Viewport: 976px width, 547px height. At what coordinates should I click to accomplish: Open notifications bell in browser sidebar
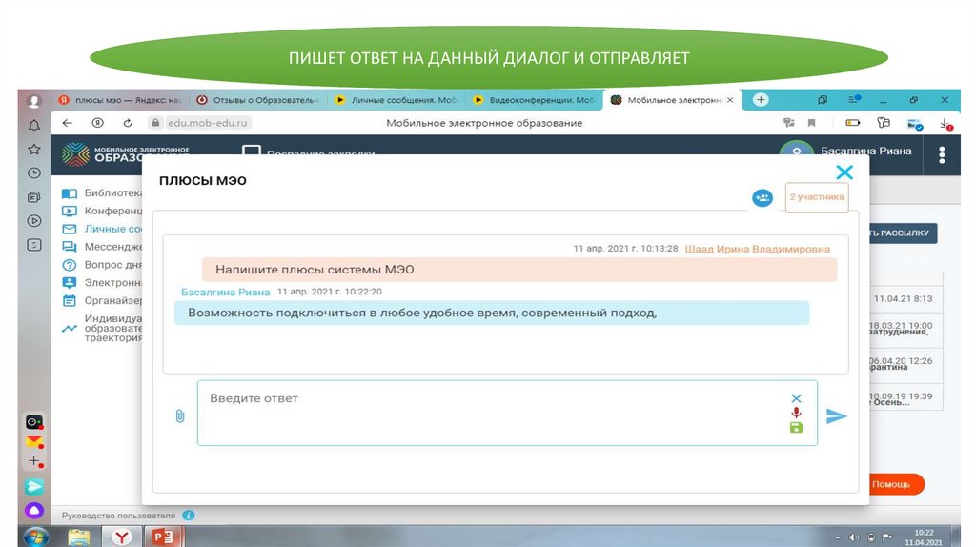(34, 126)
